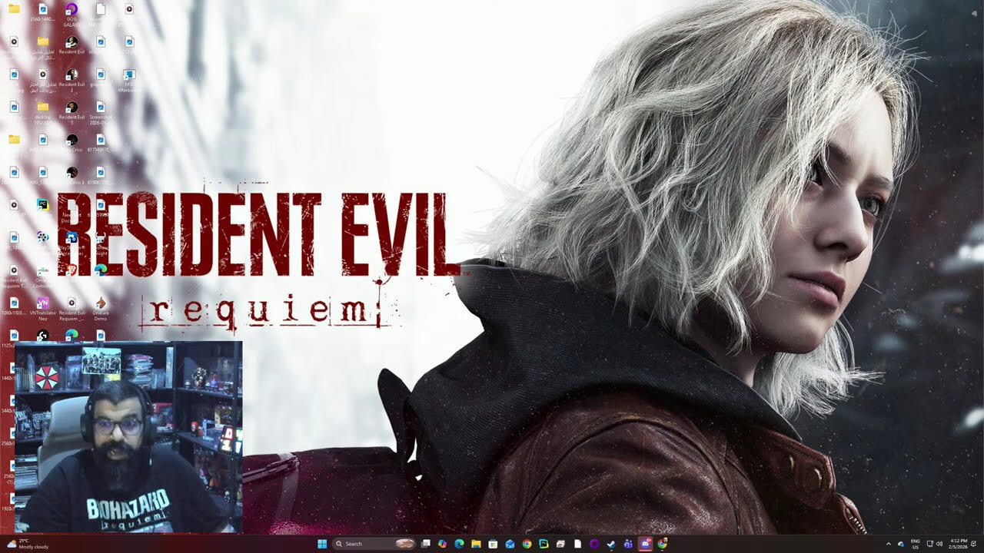Select the Resident Evil Requiem T... video file
The width and height of the screenshot is (984, 553).
click(14, 276)
